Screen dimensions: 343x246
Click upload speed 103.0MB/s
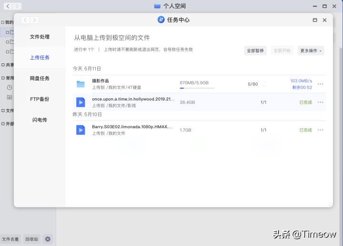[301, 81]
